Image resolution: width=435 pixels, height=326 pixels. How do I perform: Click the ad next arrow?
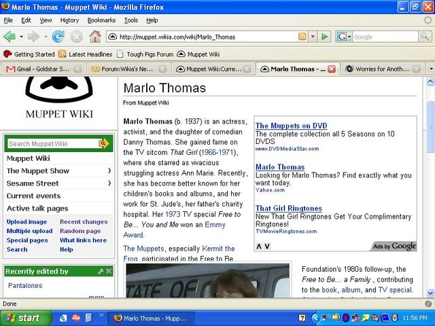pyautogui.click(x=267, y=247)
